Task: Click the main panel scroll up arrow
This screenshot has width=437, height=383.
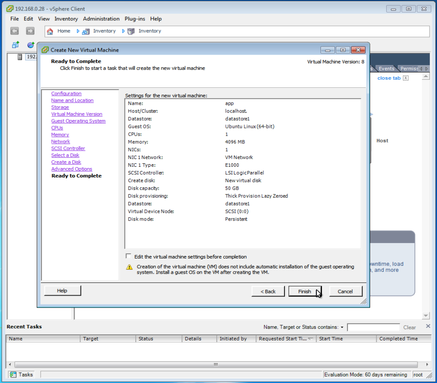Action: tap(425, 76)
